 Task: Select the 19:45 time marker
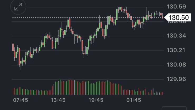coord(96,100)
